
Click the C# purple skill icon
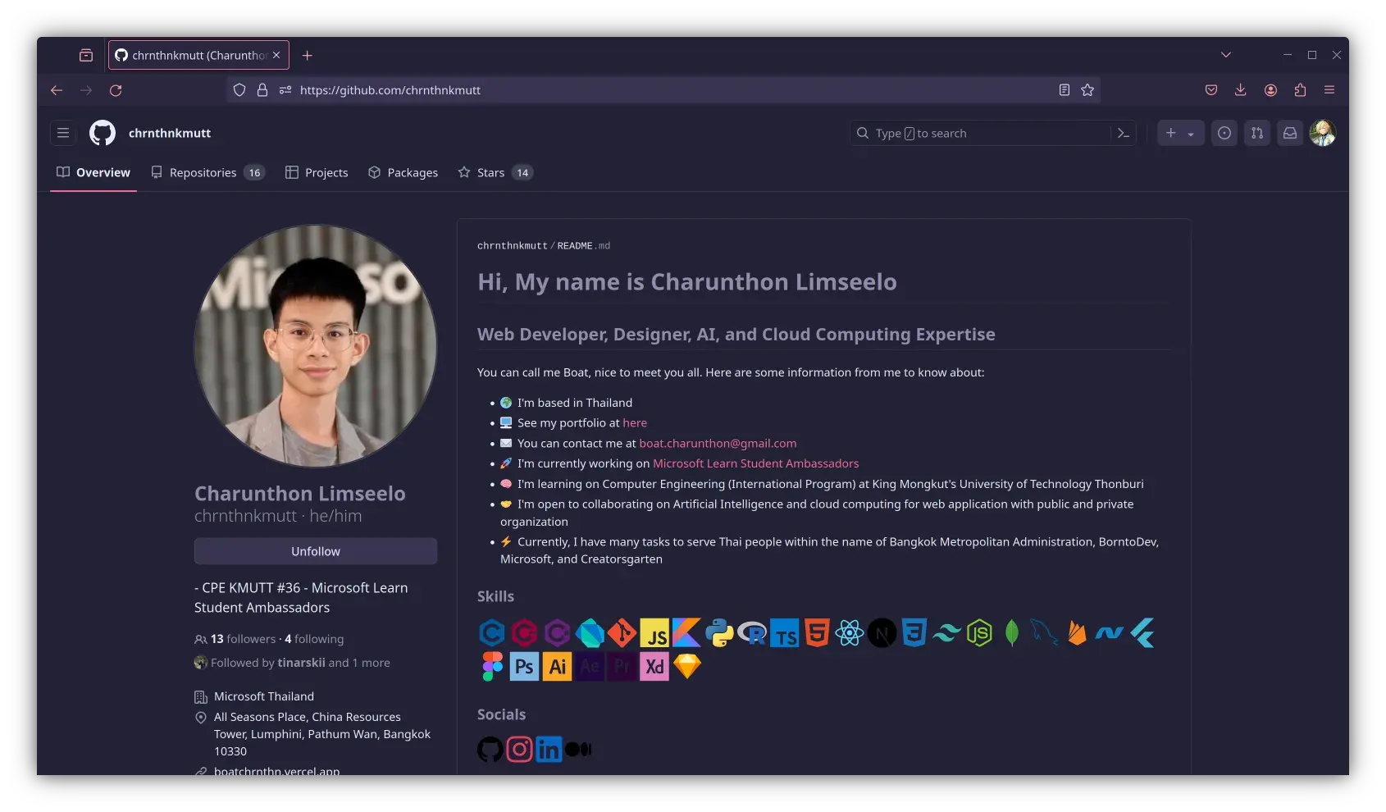tap(557, 633)
